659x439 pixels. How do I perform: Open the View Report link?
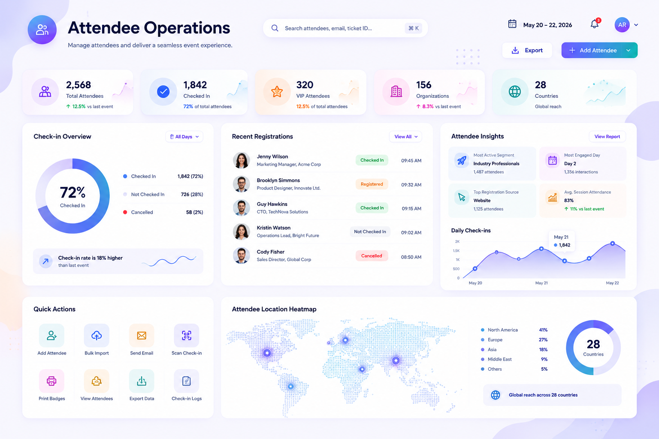point(607,137)
